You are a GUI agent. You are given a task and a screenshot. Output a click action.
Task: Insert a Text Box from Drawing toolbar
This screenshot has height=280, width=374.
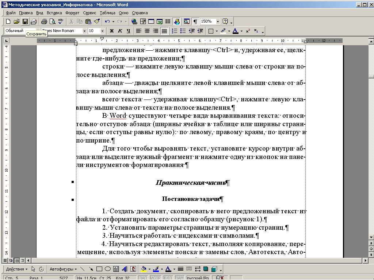116,269
